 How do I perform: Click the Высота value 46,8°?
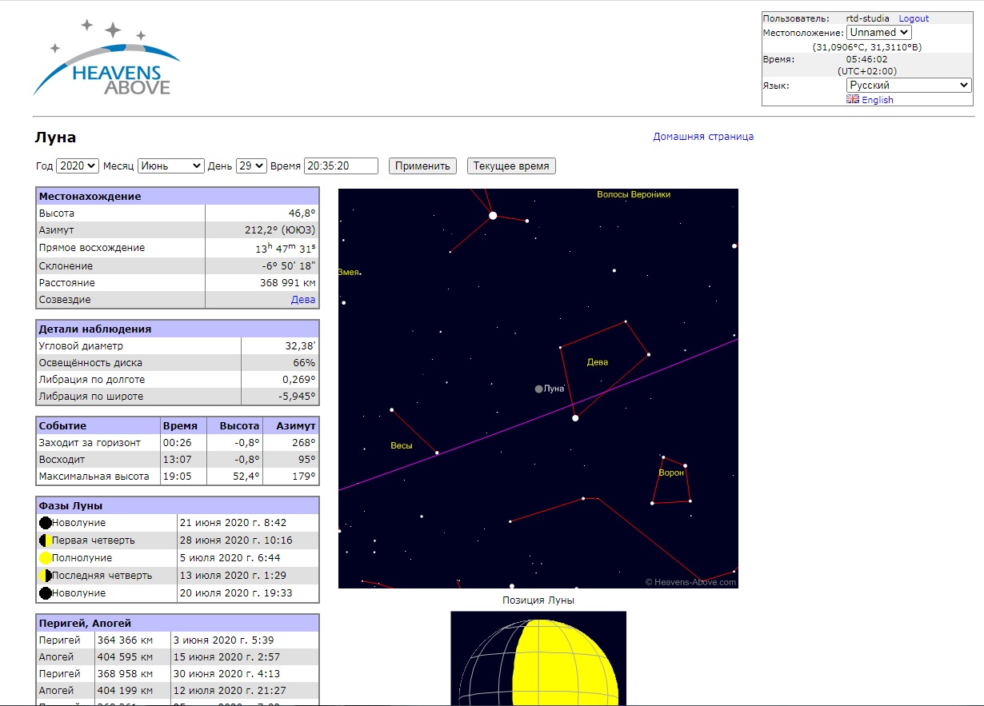302,213
